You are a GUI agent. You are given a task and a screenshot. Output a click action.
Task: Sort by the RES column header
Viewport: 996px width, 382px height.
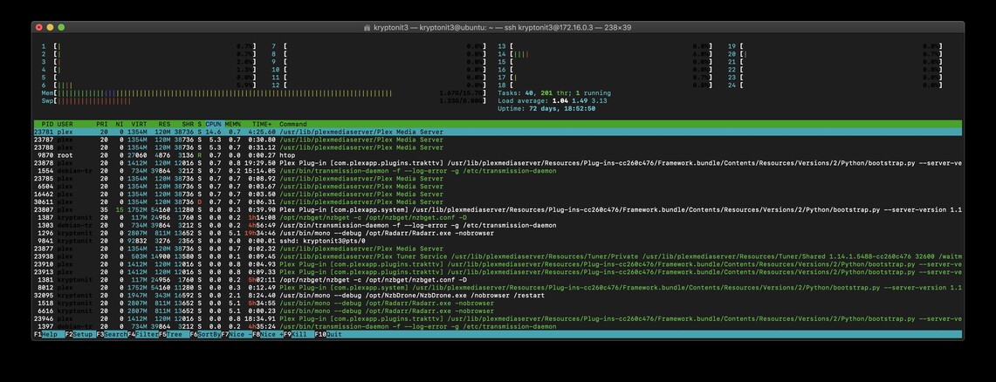pos(164,125)
